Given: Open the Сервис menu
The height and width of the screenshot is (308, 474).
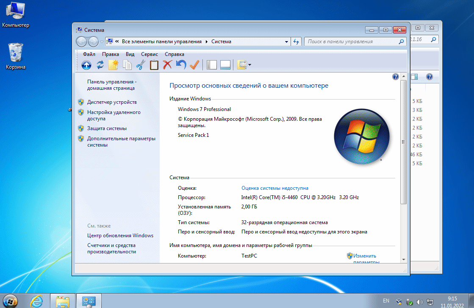Looking at the screenshot, I should coord(150,54).
